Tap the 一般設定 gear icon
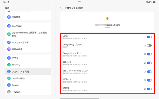The image size is (159, 99). (9, 92)
